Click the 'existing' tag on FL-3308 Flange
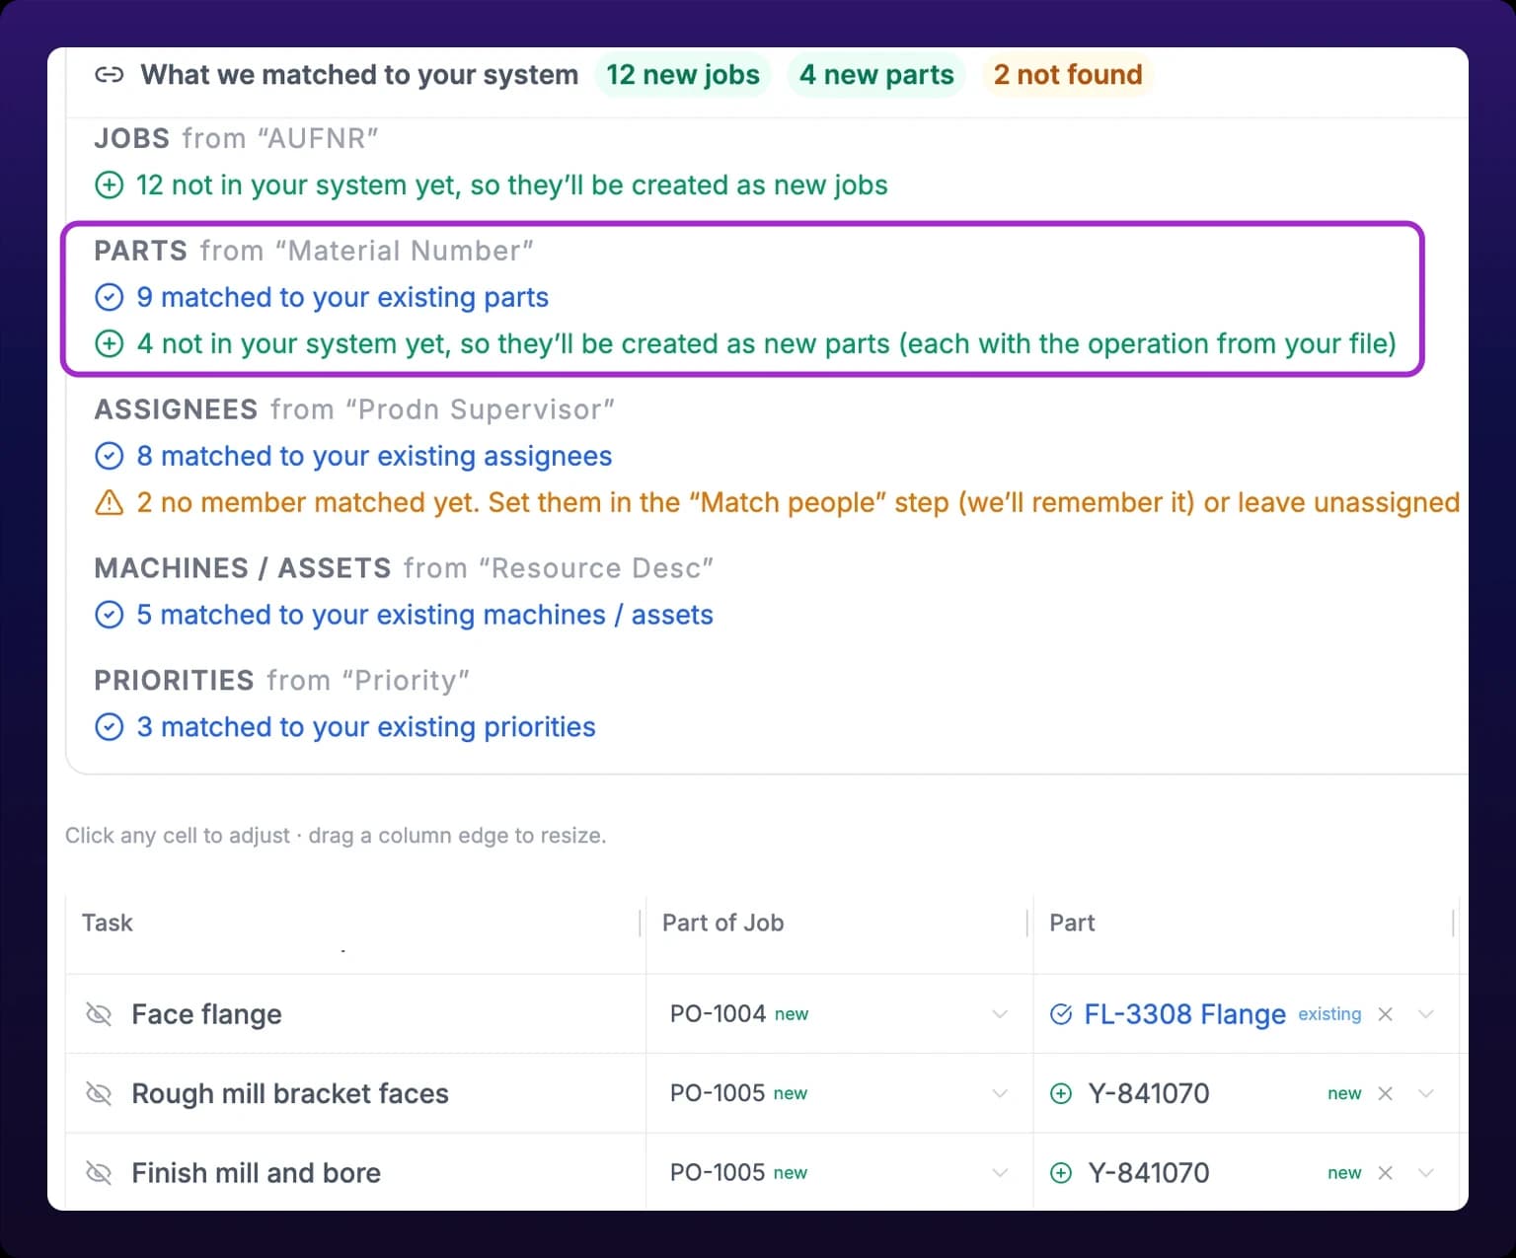The height and width of the screenshot is (1258, 1516). click(x=1328, y=1014)
